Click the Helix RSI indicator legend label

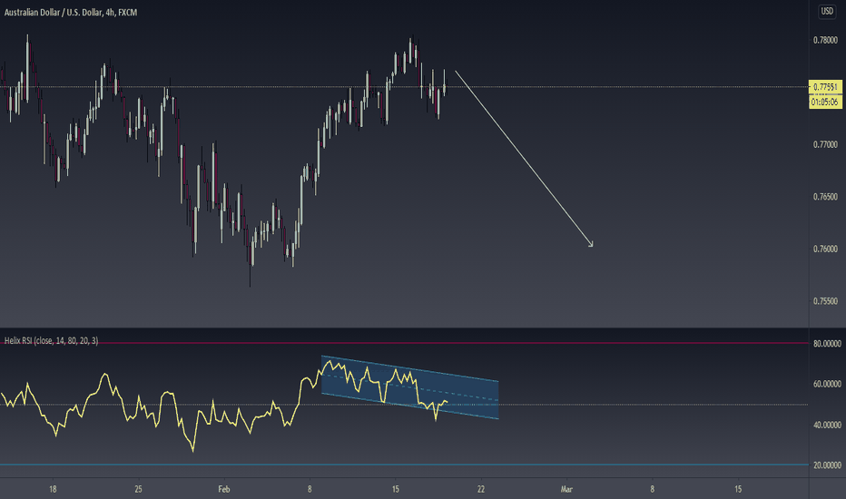pyautogui.click(x=51, y=340)
